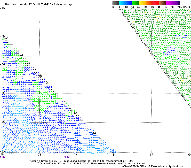The height and width of the screenshot is (168, 191).
Task: Click the purple time stamp under longitude 75
Action: point(3,157)
